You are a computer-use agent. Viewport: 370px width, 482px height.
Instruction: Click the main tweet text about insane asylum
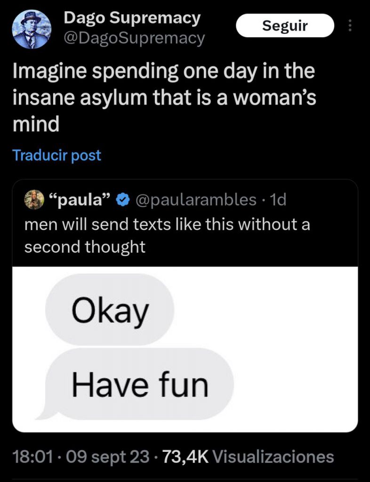click(x=164, y=97)
